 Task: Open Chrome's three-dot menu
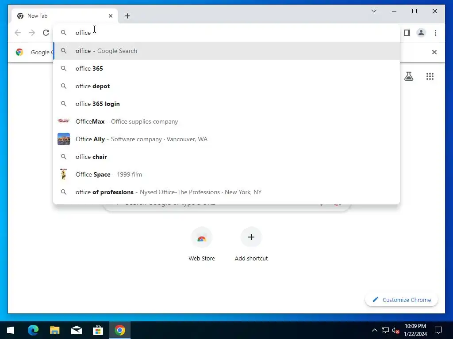pos(435,33)
